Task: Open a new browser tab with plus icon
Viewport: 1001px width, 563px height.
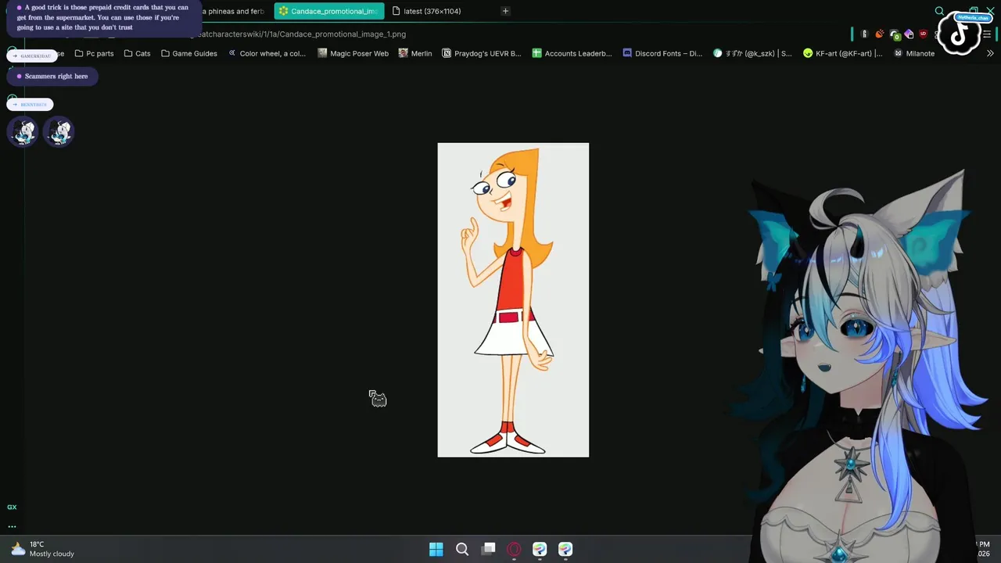Action: [505, 11]
